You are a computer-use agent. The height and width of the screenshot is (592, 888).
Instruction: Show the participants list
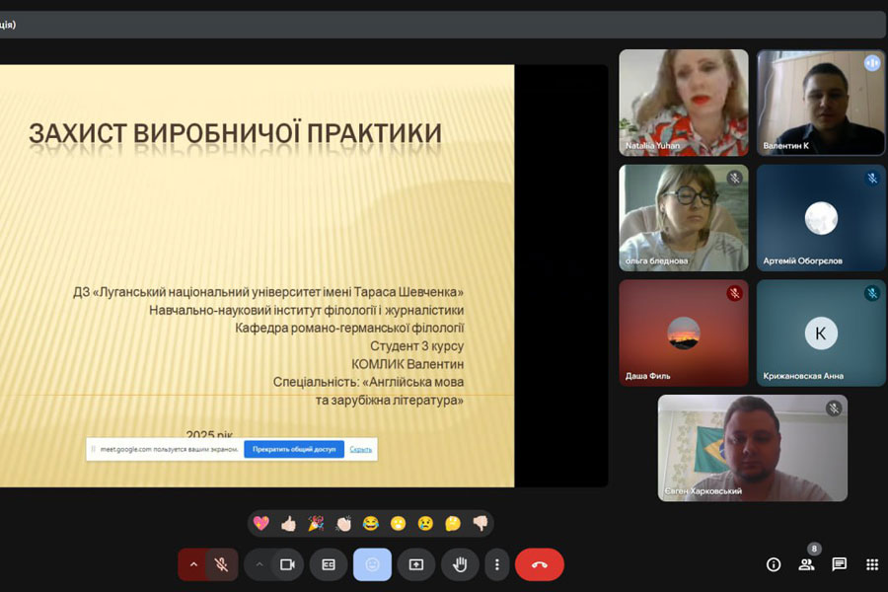[806, 564]
